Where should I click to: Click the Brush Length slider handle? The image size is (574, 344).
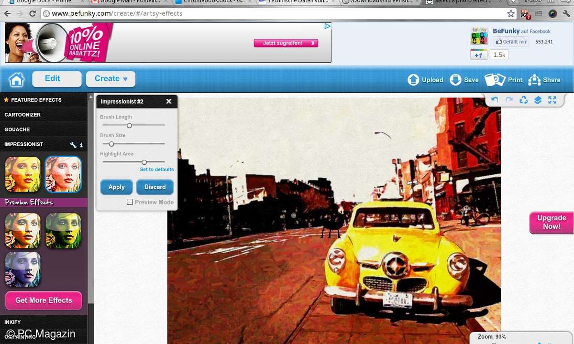129,126
